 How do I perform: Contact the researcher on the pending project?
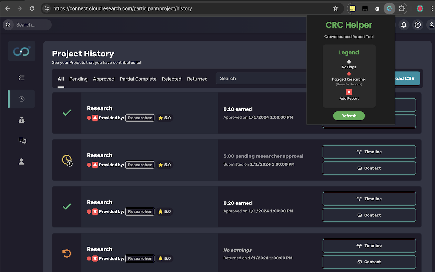[369, 168]
